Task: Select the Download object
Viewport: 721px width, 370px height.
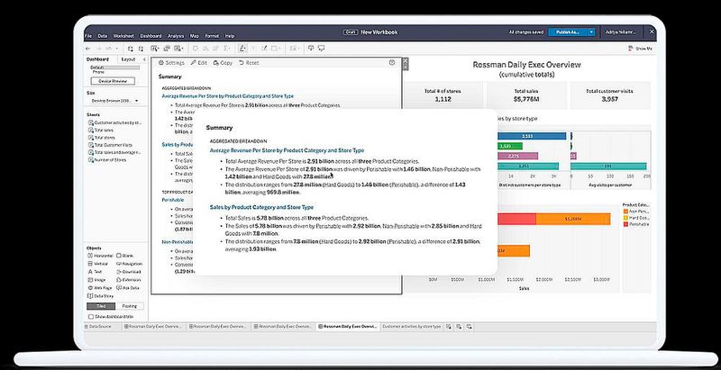Action: click(x=128, y=272)
